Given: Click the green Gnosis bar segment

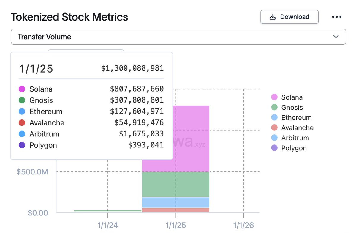Looking at the screenshot, I should pos(176,184).
